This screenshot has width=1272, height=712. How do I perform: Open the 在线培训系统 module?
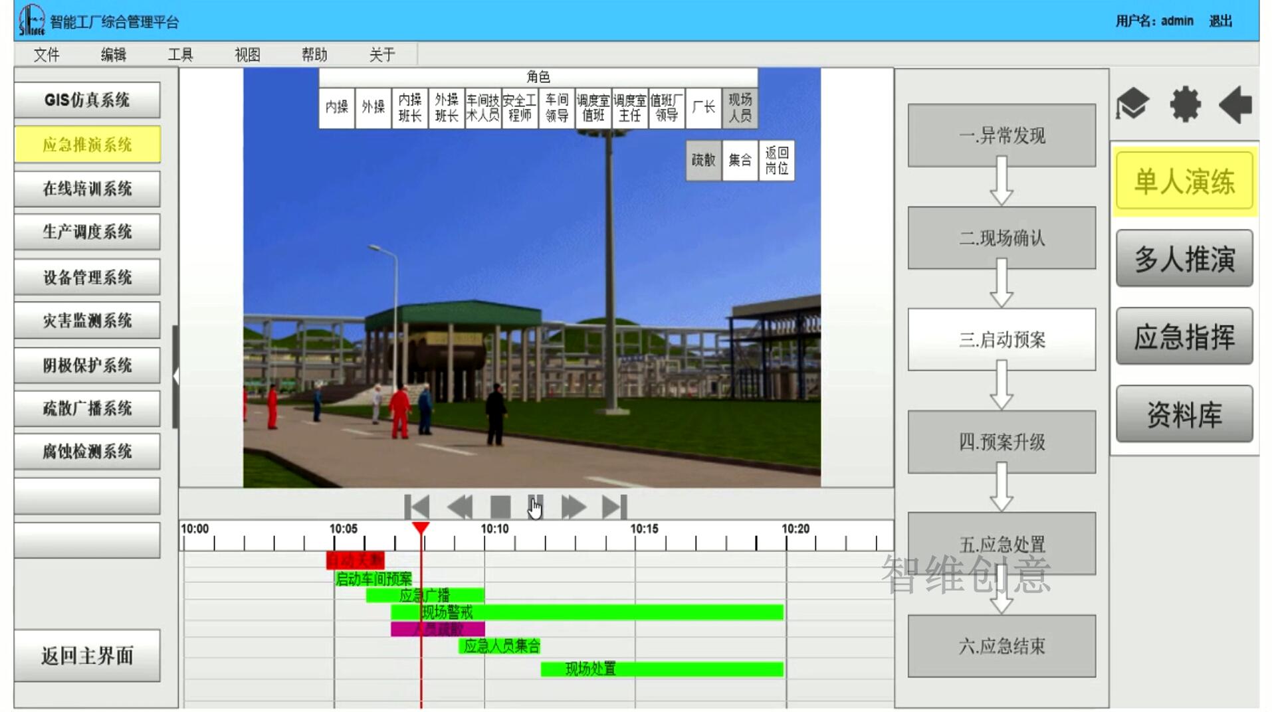[x=87, y=189]
